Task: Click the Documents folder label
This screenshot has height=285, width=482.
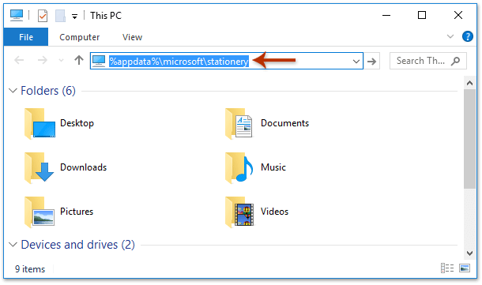Action: tap(284, 123)
